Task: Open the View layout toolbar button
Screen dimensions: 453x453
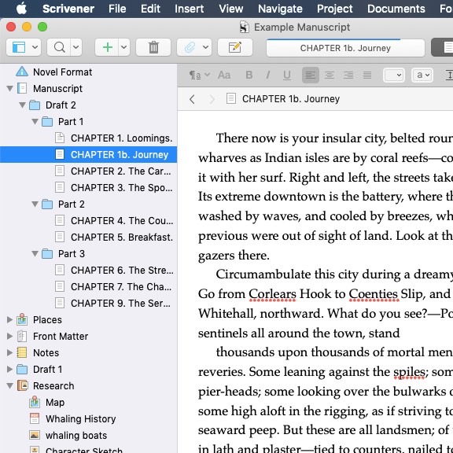Action: pos(19,47)
